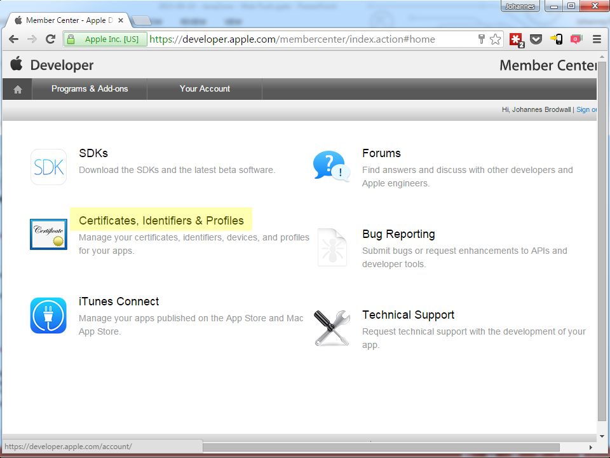Screen dimensions: 610x458
Task: Open the Technical Support link
Action: pos(408,315)
